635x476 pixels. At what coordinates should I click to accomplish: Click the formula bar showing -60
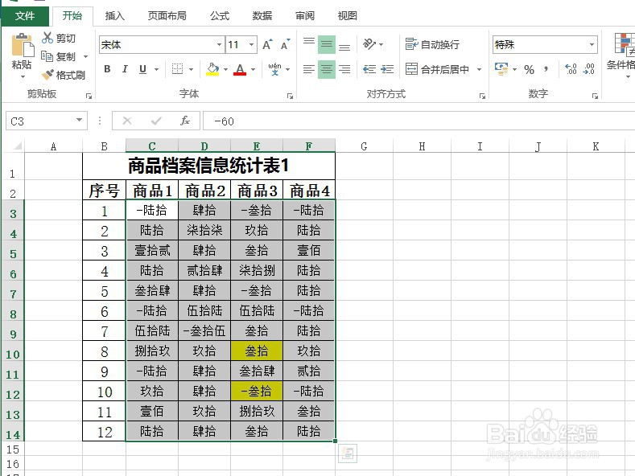click(x=419, y=121)
